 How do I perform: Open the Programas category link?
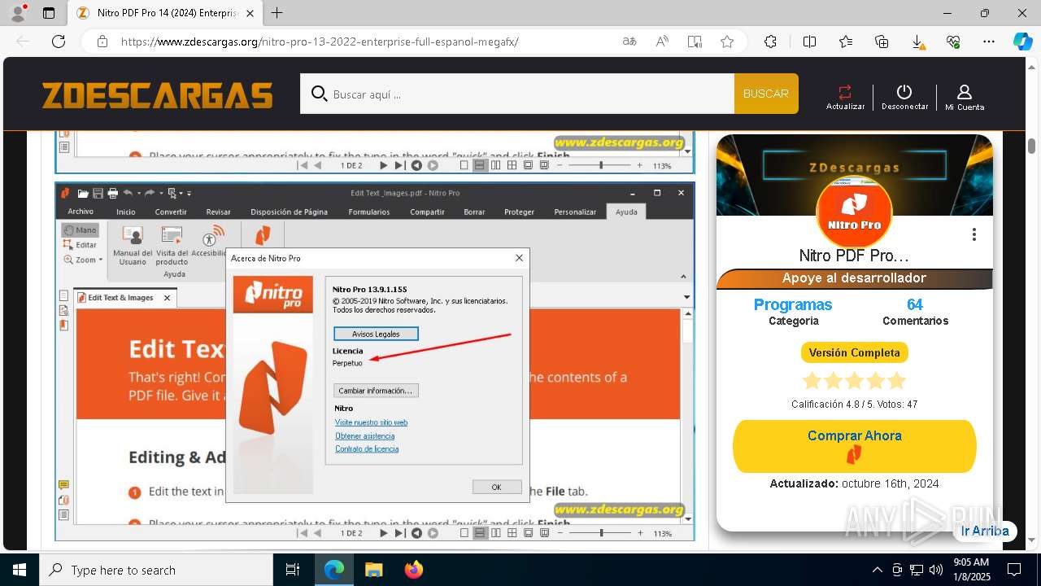pos(793,304)
